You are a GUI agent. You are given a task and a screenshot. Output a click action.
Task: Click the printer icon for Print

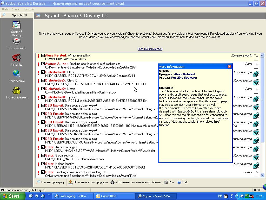[x=165, y=182]
